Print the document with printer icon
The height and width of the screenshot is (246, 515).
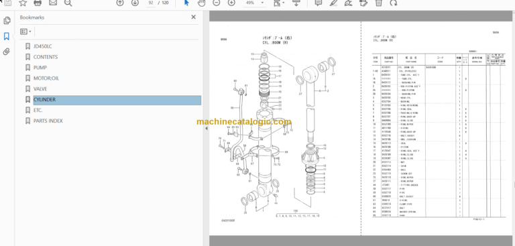click(38, 3)
